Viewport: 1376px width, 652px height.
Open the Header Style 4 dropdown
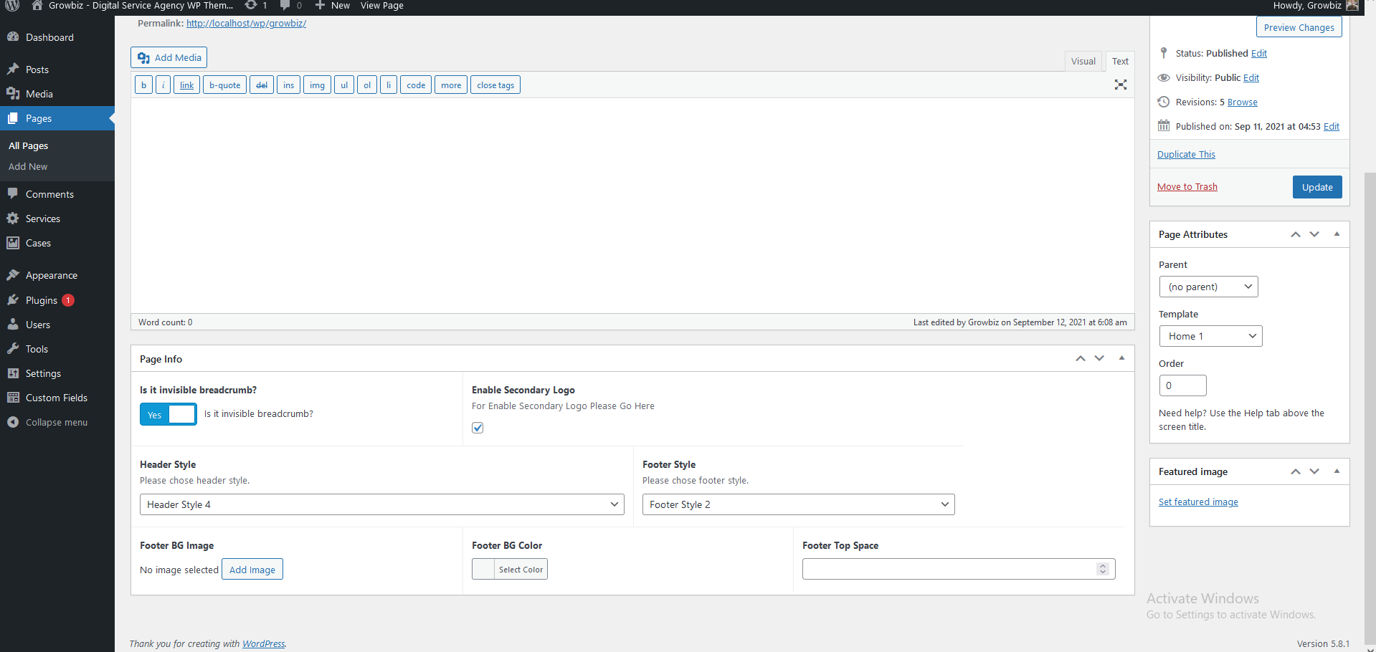pyautogui.click(x=381, y=504)
